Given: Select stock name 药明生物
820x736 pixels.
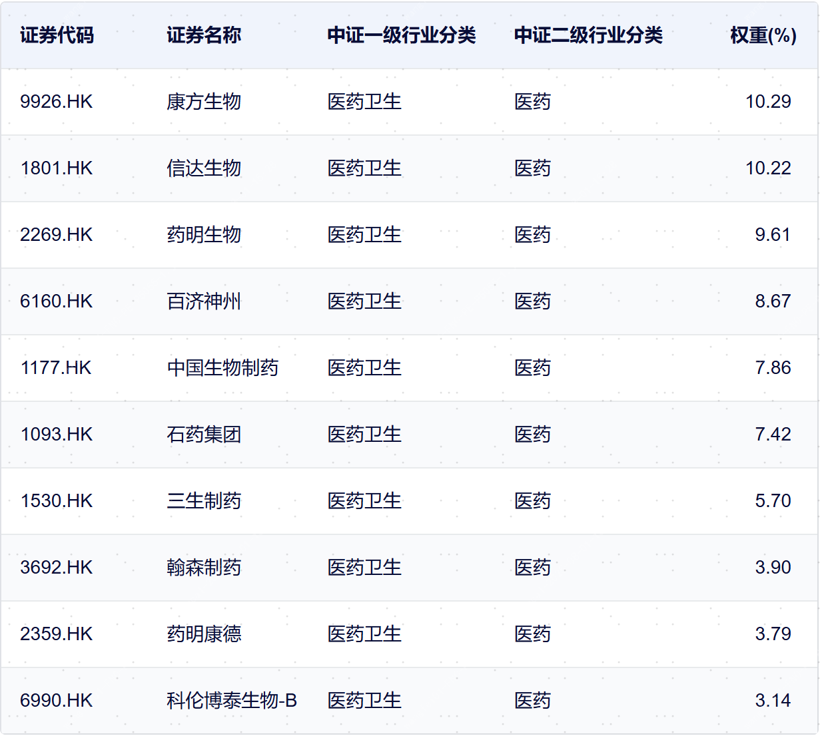Looking at the screenshot, I should 204,235.
